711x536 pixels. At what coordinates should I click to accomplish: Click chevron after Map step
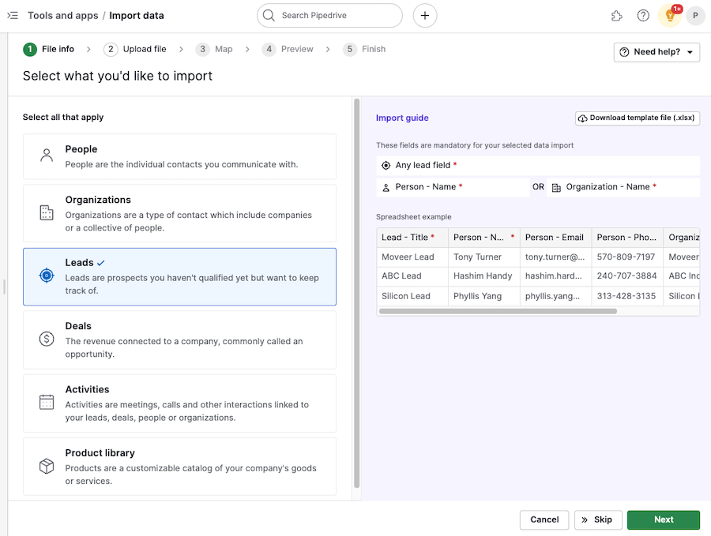point(247,50)
